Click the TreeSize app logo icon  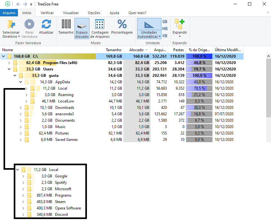[7, 4]
